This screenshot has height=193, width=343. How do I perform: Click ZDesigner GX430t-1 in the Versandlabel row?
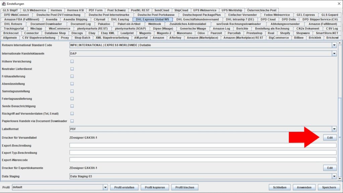point(83,138)
